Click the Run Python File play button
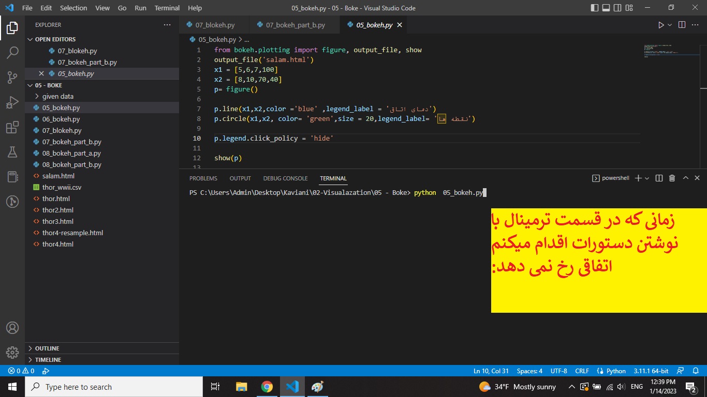Image resolution: width=707 pixels, height=397 pixels. click(660, 25)
